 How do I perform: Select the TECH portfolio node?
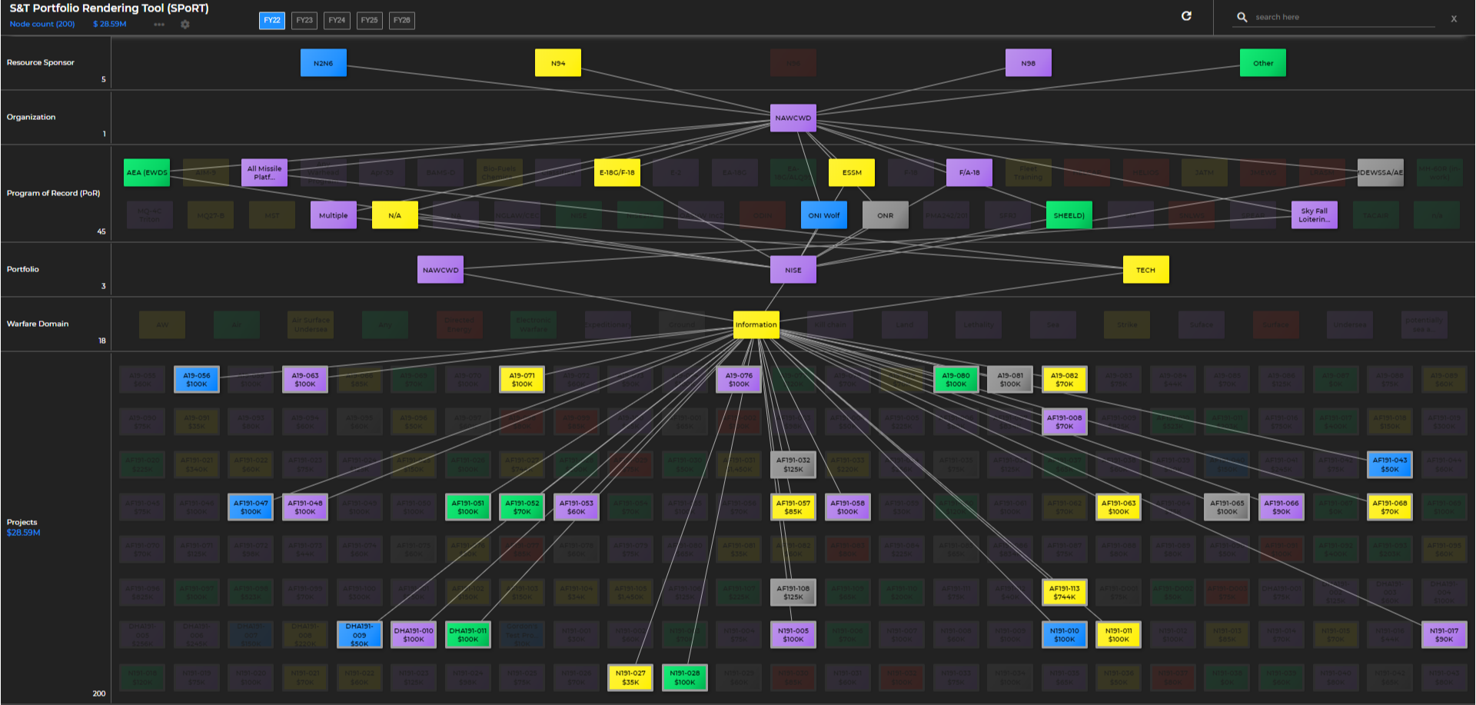point(1146,270)
